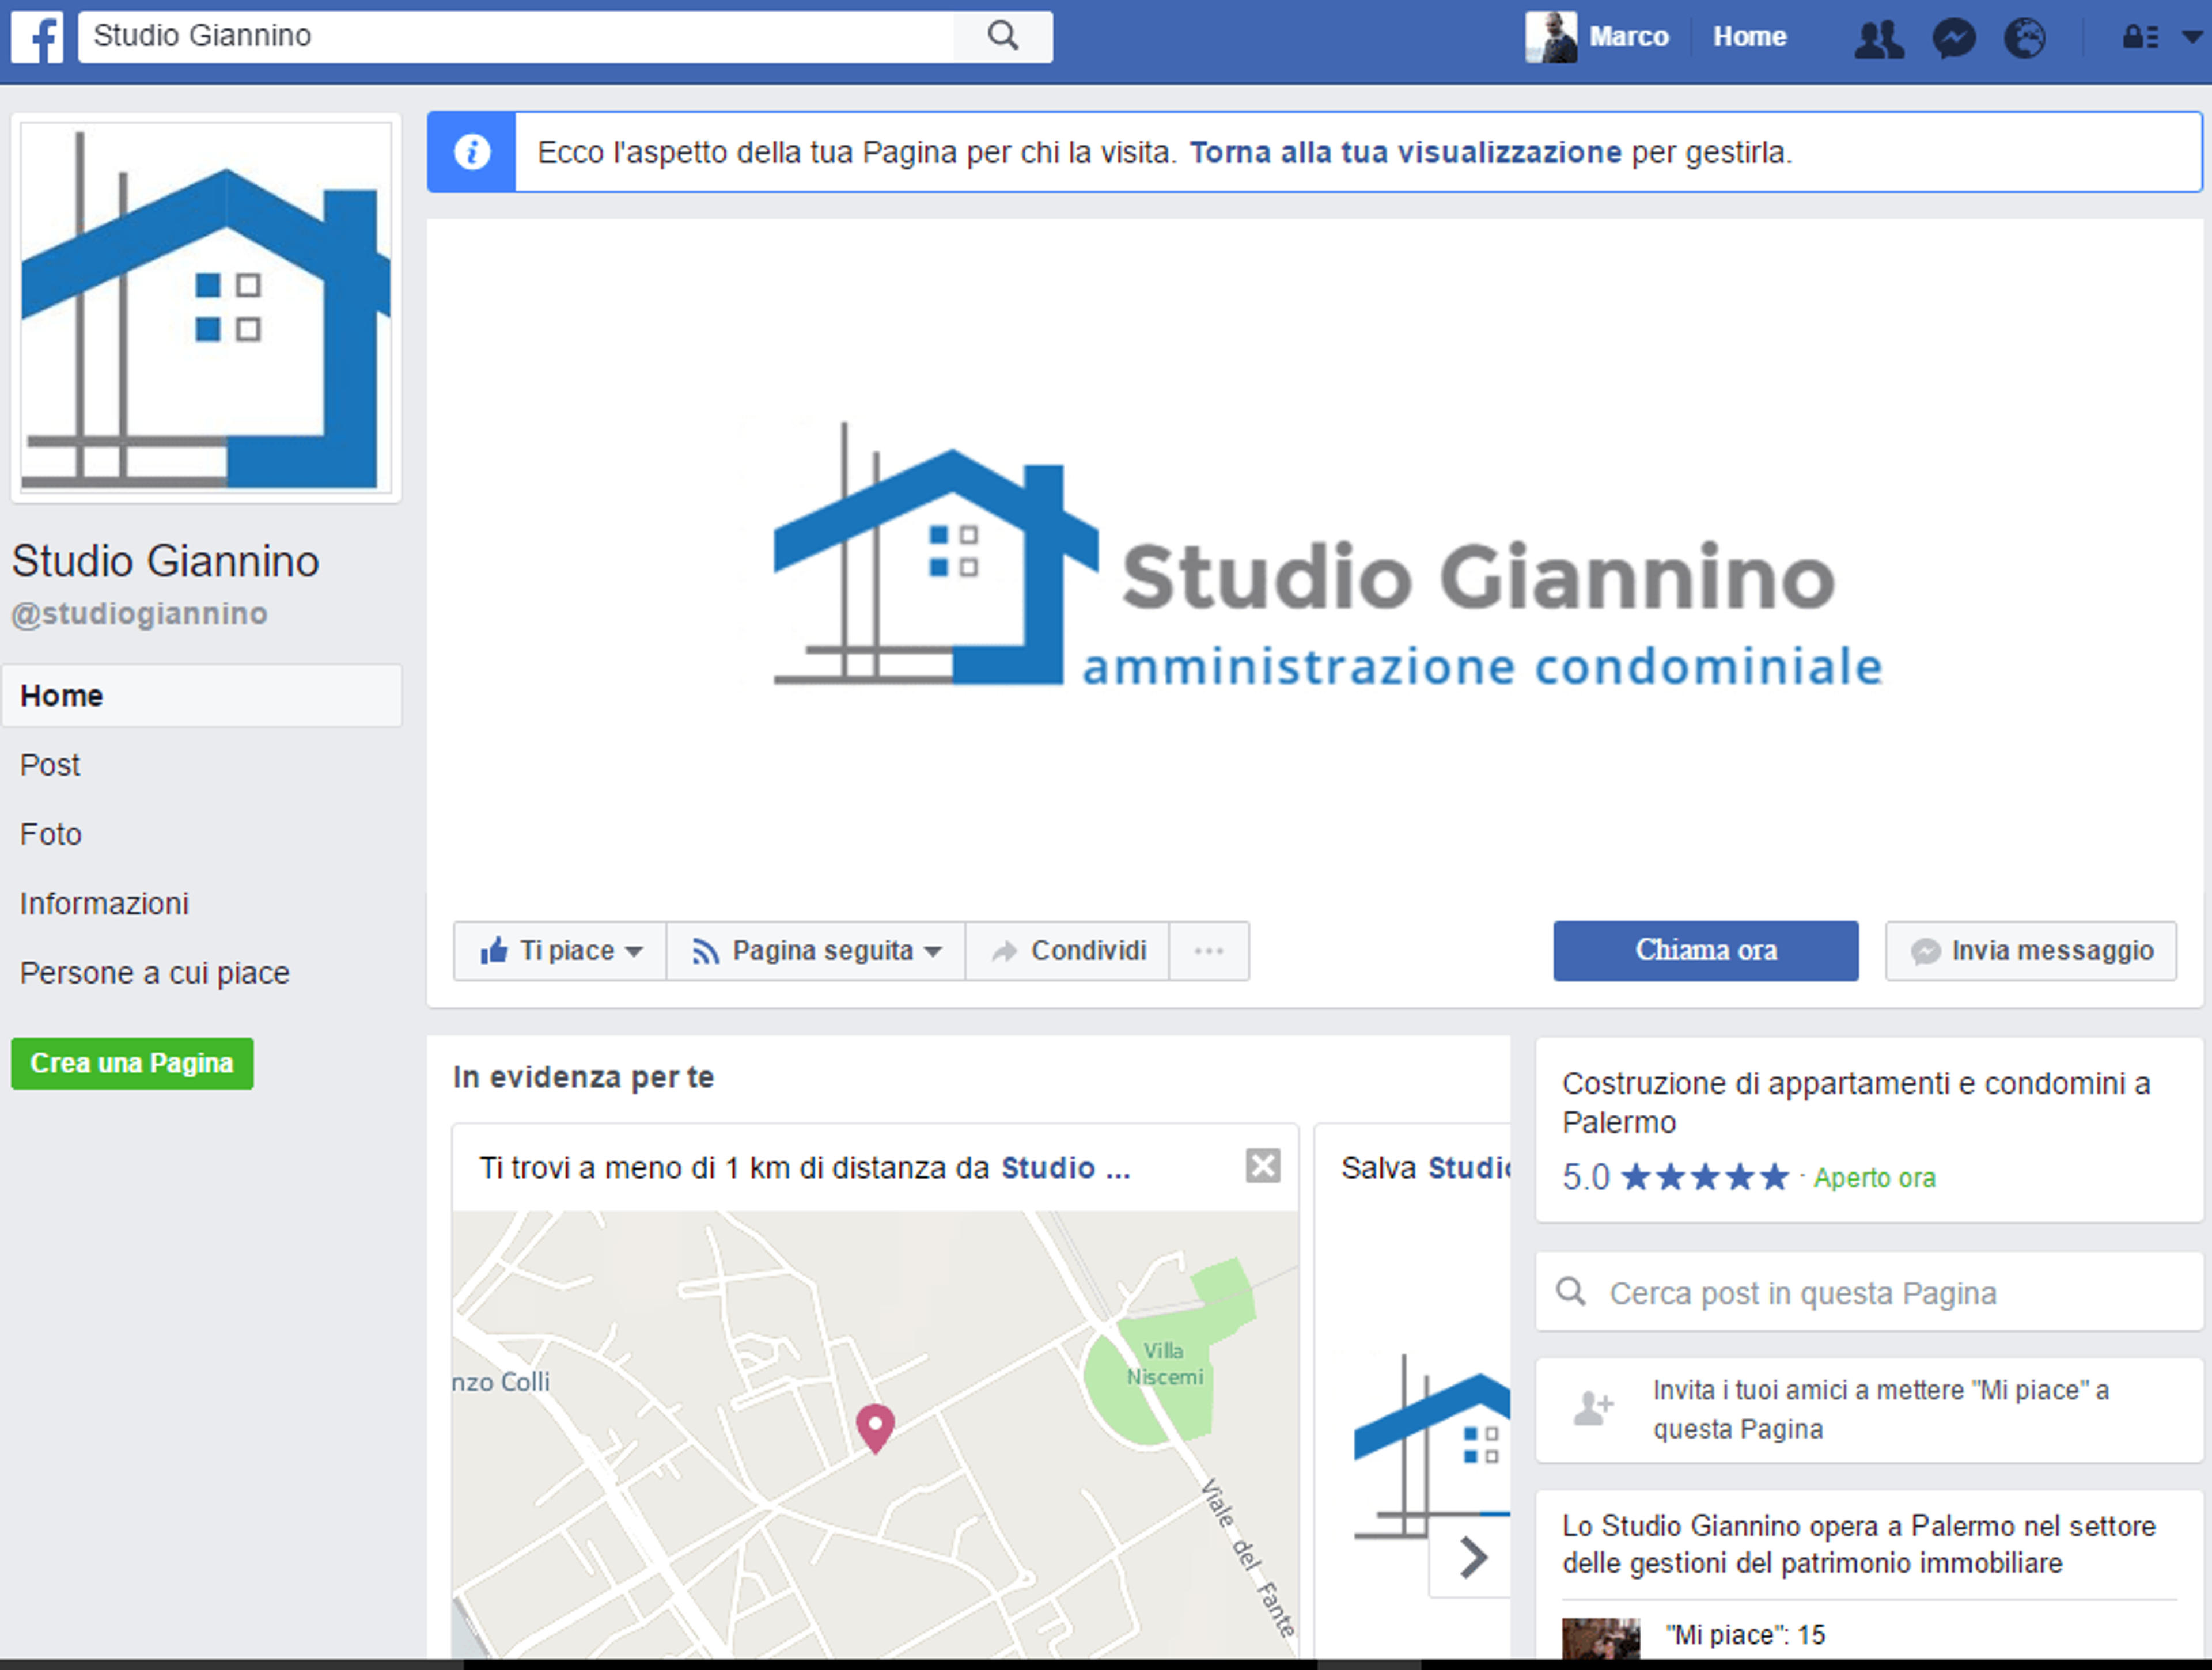Open the notifications globe icon

(2025, 38)
